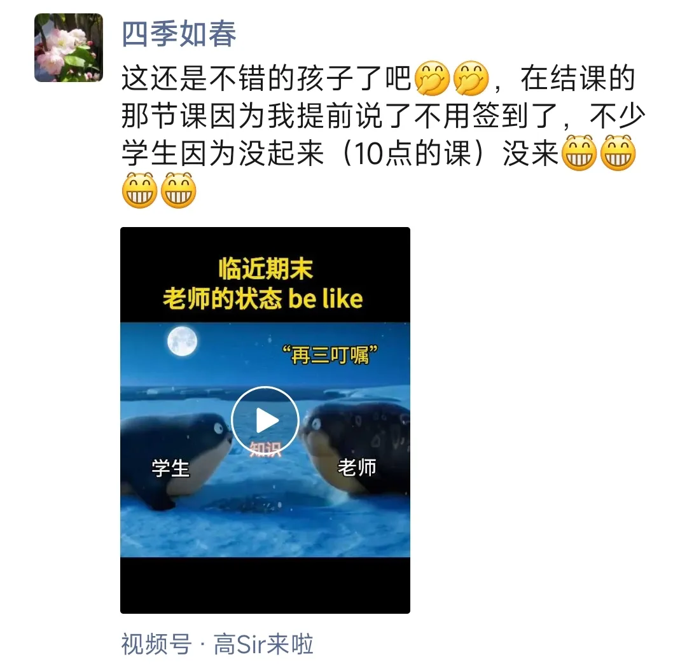Click the last grinning emoji on the final text line
This screenshot has width=687, height=671.
178,191
